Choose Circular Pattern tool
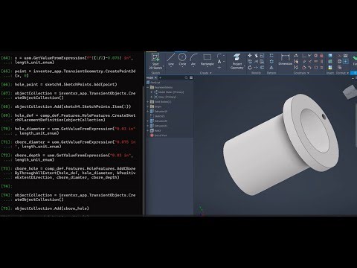This screenshot has height=268, width=357. (x=271, y=61)
